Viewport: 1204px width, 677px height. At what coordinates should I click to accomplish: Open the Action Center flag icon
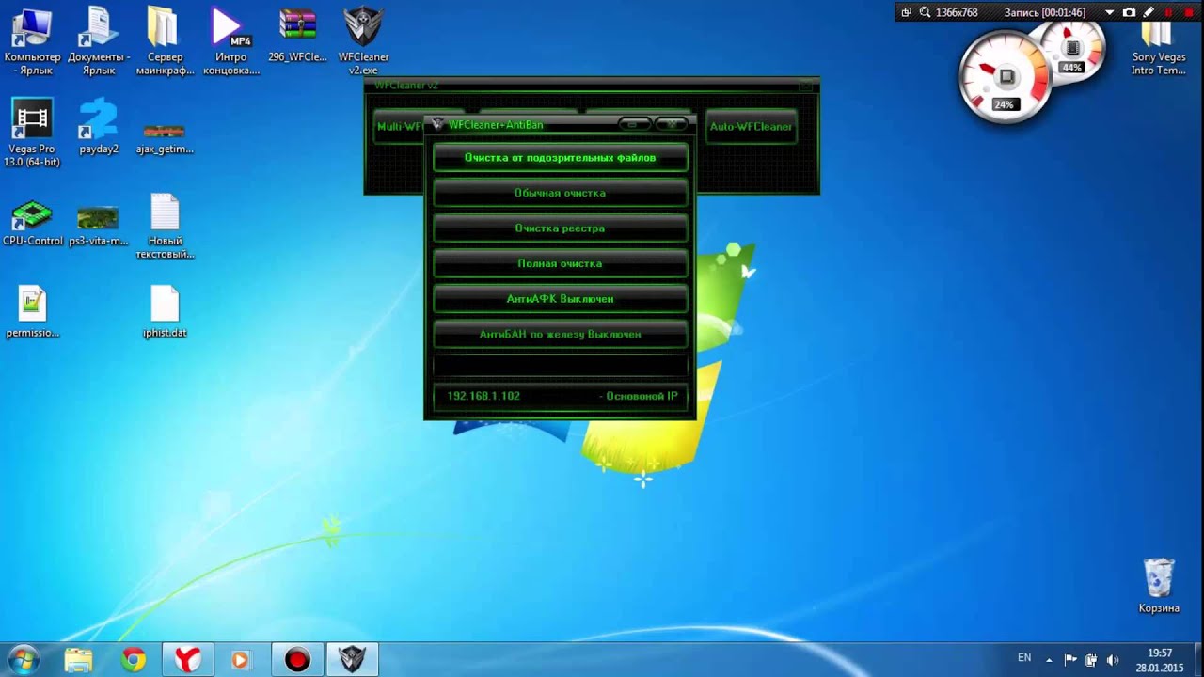click(1070, 660)
